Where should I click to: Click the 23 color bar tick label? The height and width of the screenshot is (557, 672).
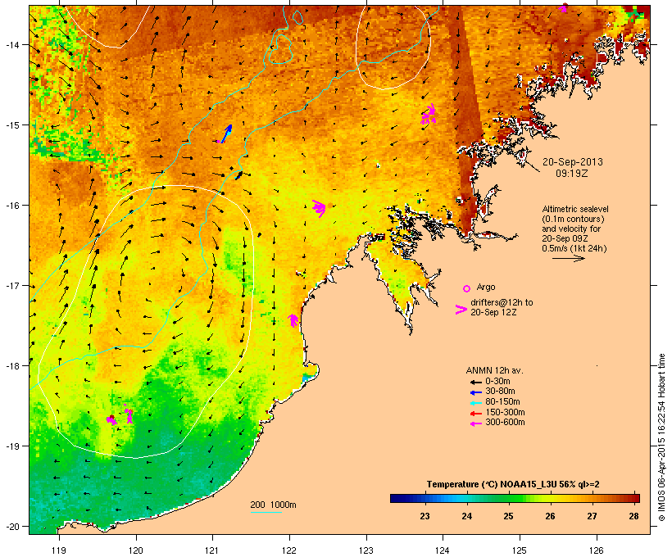point(425,516)
